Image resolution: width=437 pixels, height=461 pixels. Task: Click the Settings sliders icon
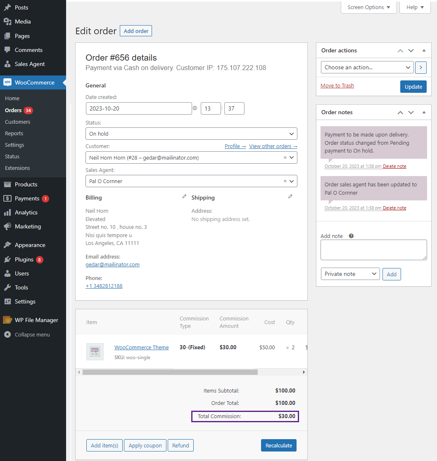tap(7, 301)
